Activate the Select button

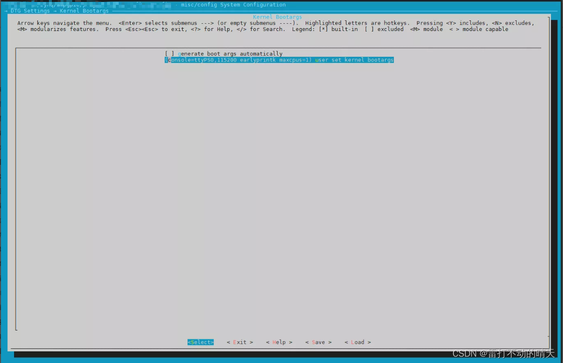point(201,342)
